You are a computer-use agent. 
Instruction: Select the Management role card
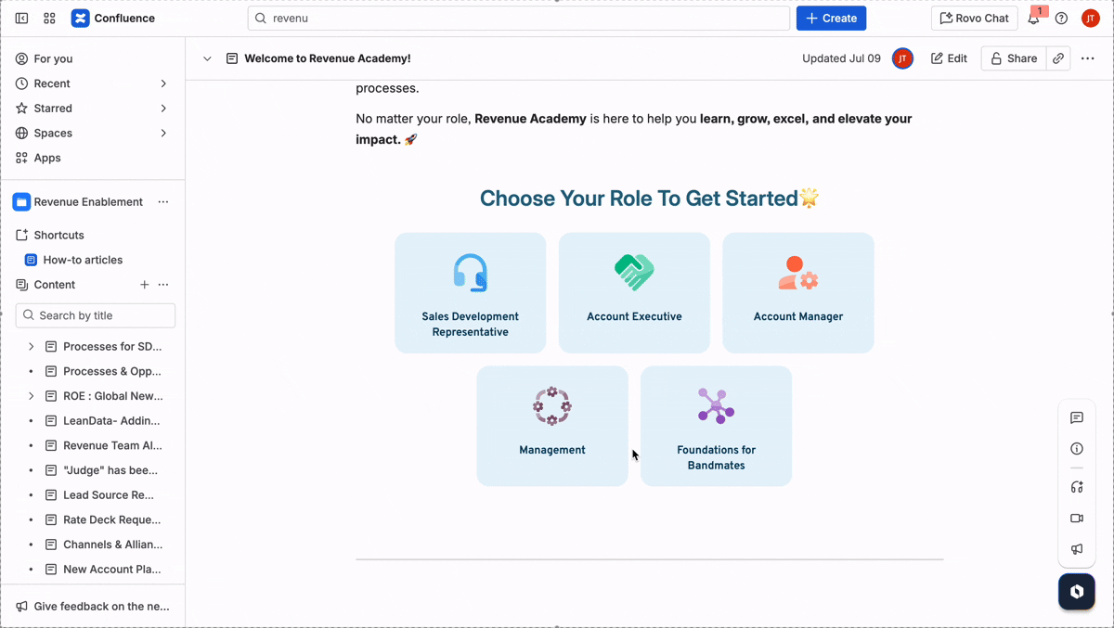point(552,426)
